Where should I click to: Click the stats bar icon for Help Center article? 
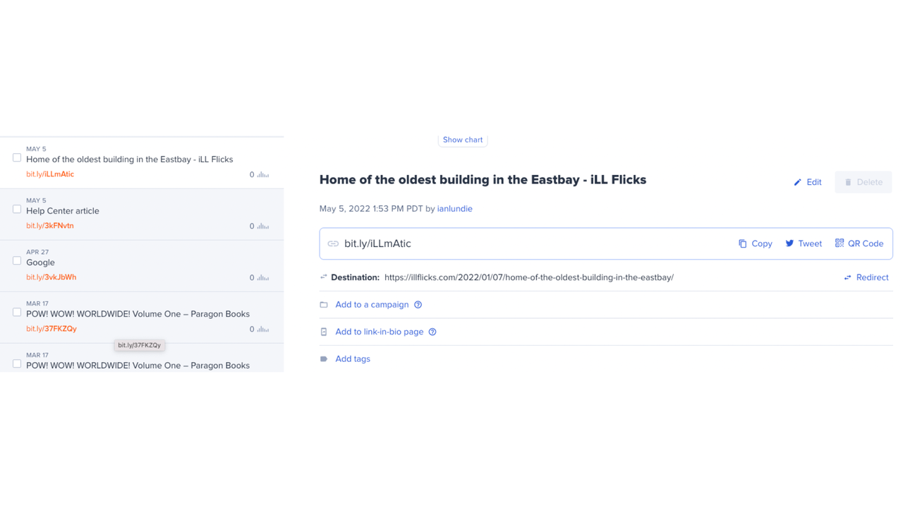pyautogui.click(x=263, y=226)
